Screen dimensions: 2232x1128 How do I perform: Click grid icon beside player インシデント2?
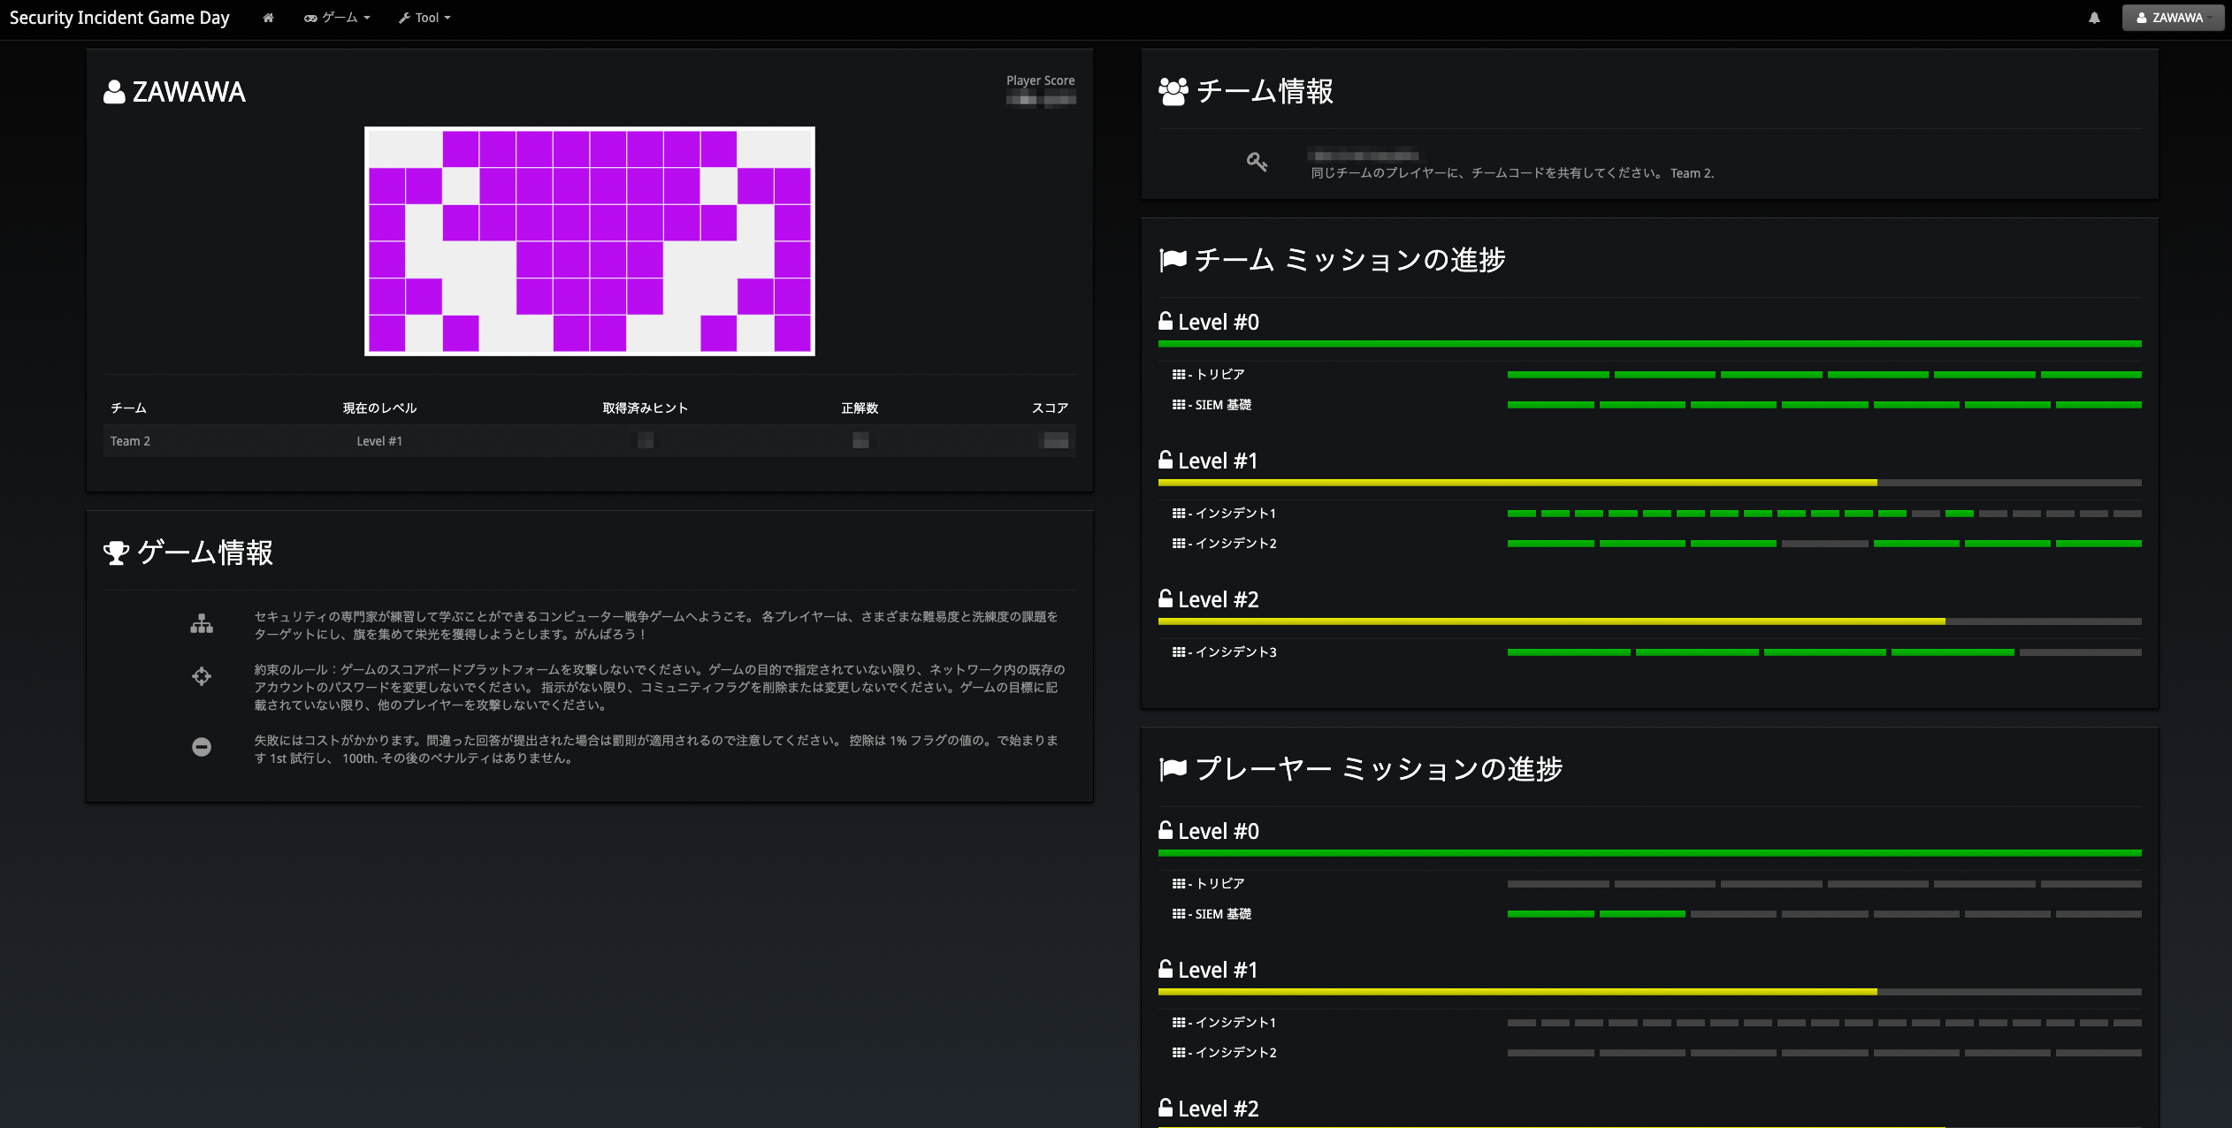click(1179, 1053)
